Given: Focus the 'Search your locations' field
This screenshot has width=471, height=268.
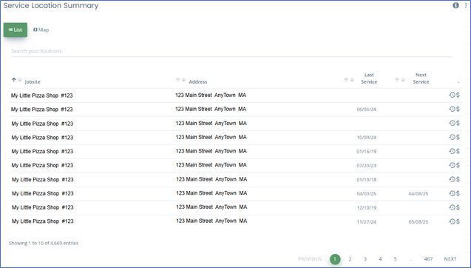Looking at the screenshot, I should (x=231, y=51).
